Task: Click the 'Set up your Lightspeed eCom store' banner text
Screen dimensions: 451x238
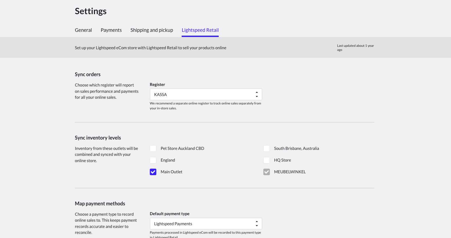Action: tap(151, 48)
